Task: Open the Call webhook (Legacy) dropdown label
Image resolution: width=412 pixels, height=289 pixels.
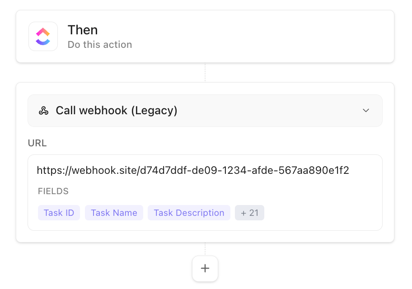Action: [x=116, y=111]
